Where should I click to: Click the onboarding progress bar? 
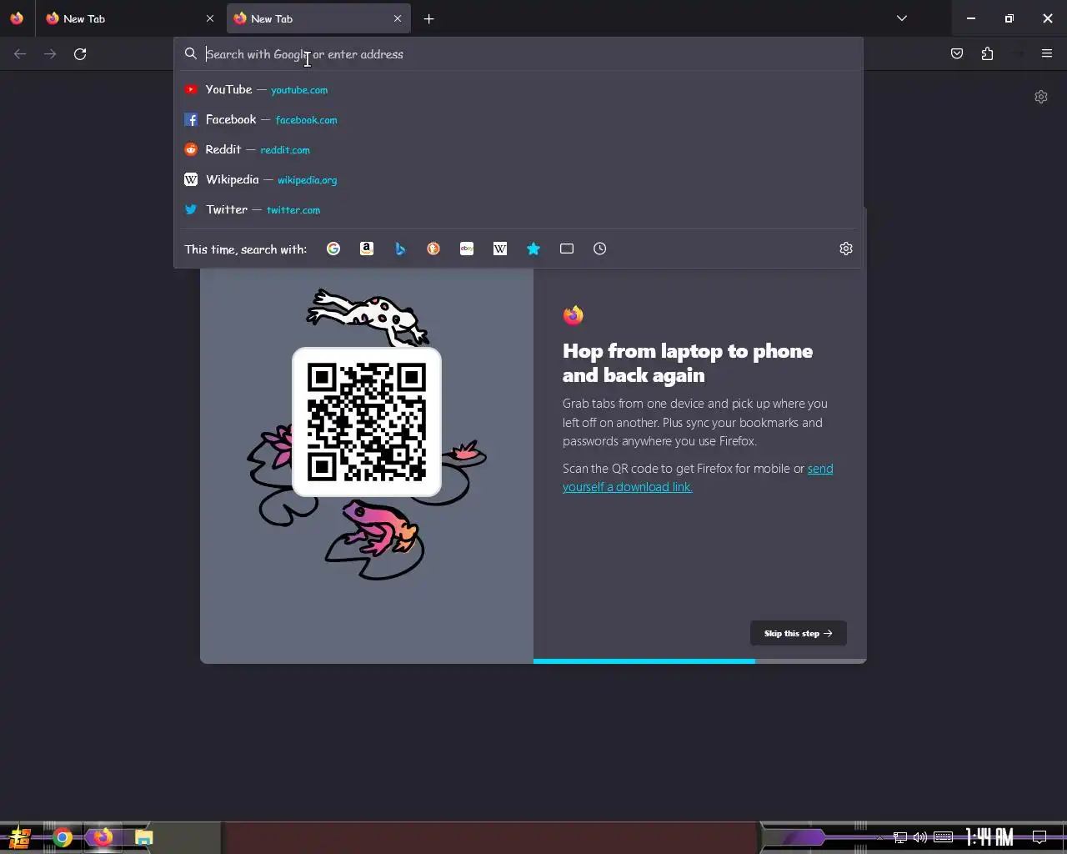pyautogui.click(x=700, y=661)
